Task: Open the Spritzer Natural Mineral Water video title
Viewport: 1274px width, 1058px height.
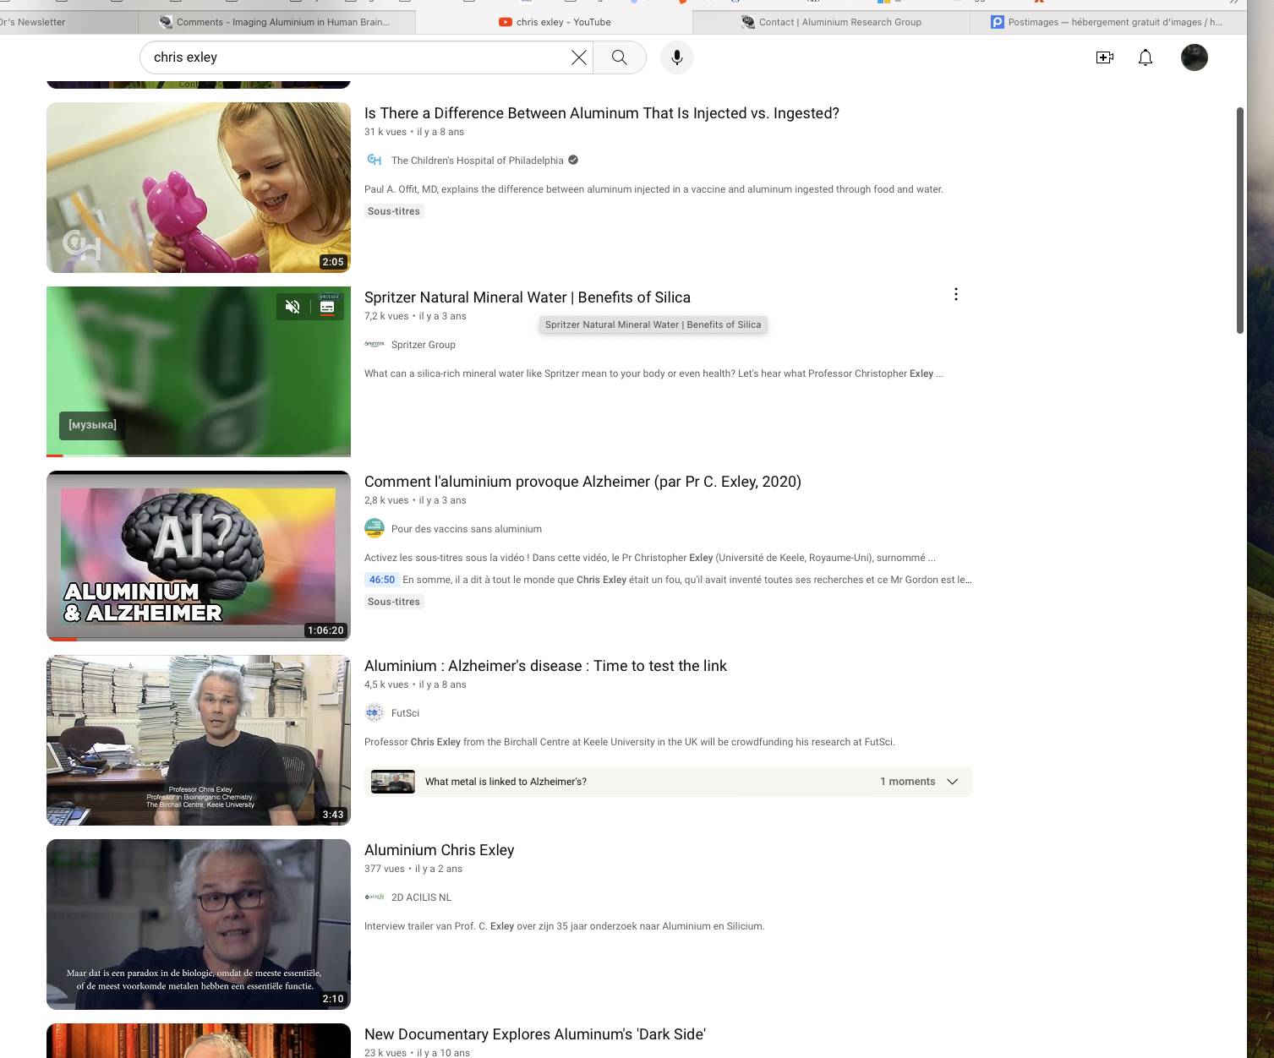Action: [x=528, y=297]
